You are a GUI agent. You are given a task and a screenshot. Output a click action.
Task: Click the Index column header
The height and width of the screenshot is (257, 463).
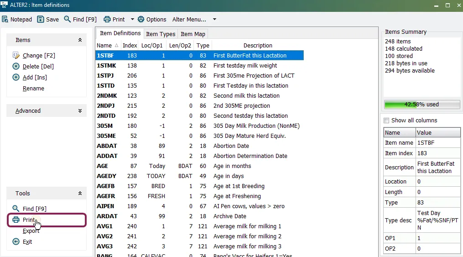point(130,46)
